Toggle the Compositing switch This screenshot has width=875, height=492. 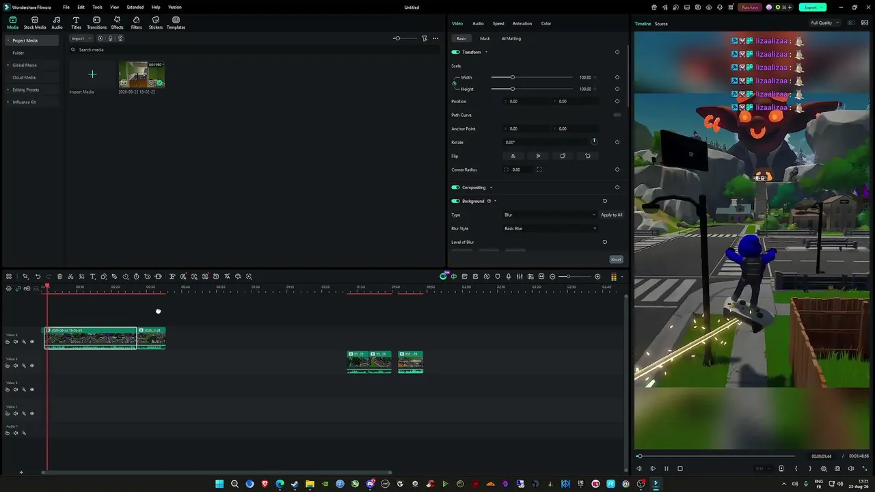[455, 187]
